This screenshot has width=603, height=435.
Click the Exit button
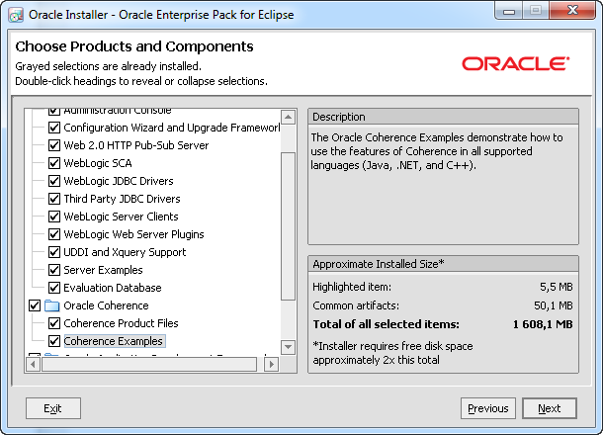tap(53, 408)
